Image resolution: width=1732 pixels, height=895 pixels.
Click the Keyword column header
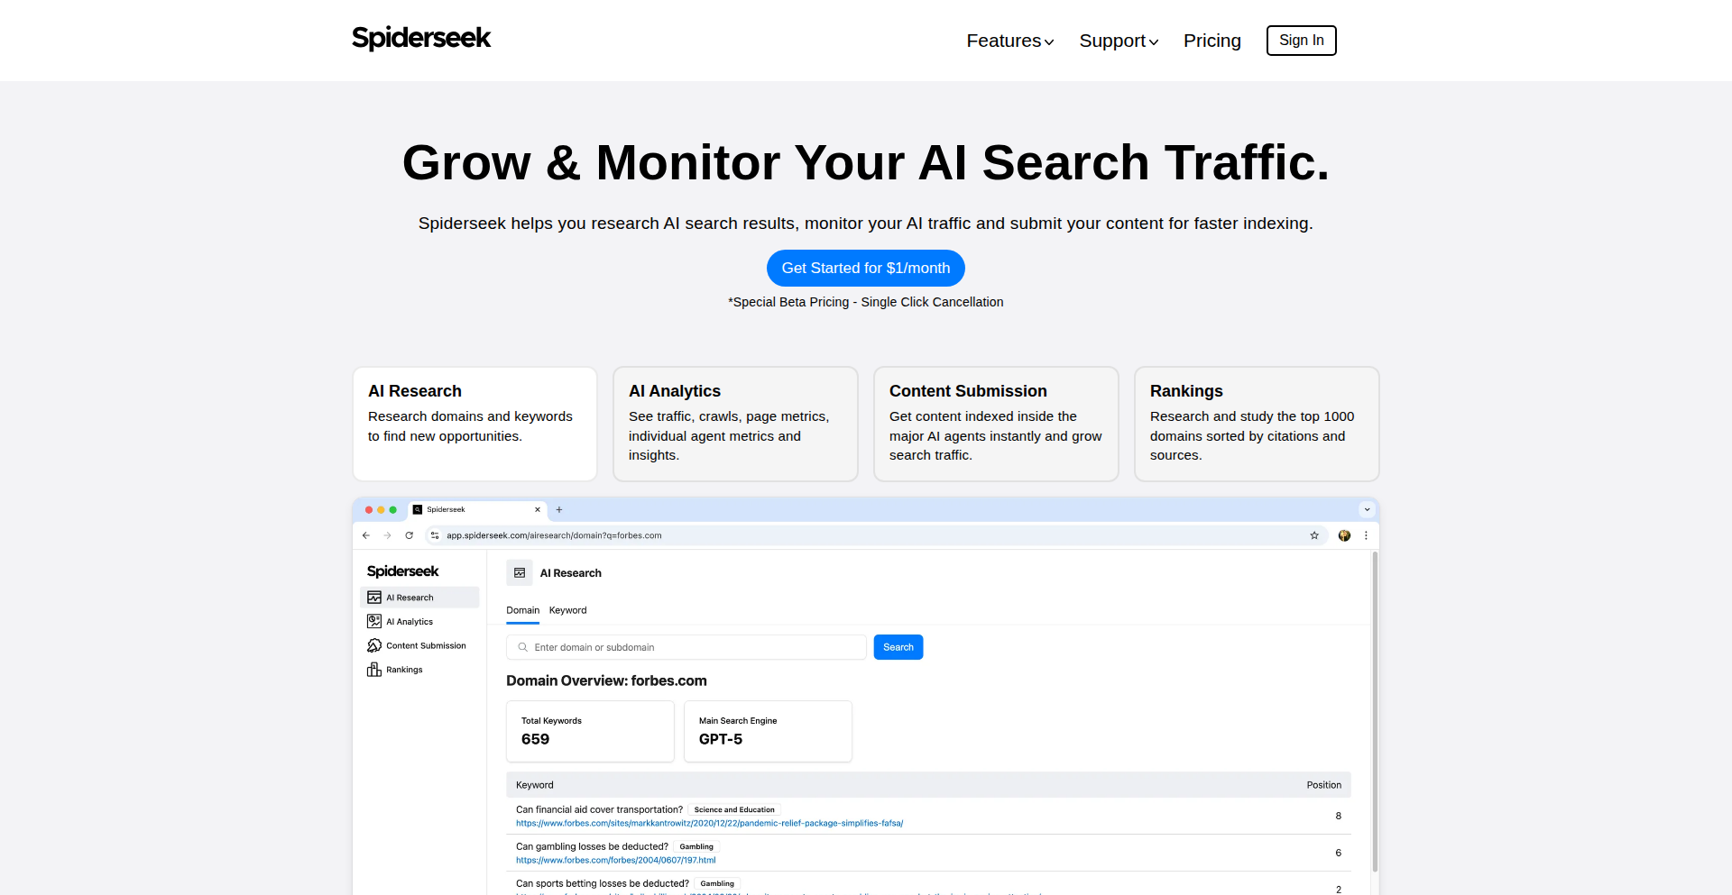(535, 785)
